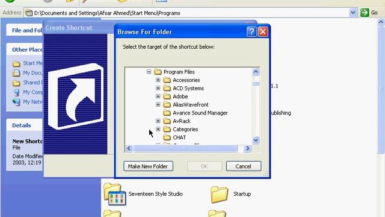This screenshot has width=385, height=217.
Task: Click the Adobe label in tree
Action: pos(180,96)
